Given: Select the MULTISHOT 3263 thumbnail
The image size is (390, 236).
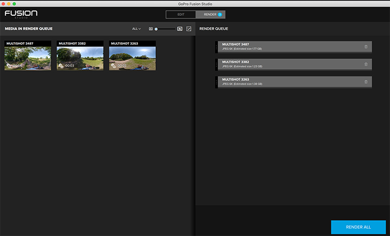Looking at the screenshot, I should pyautogui.click(x=133, y=55).
